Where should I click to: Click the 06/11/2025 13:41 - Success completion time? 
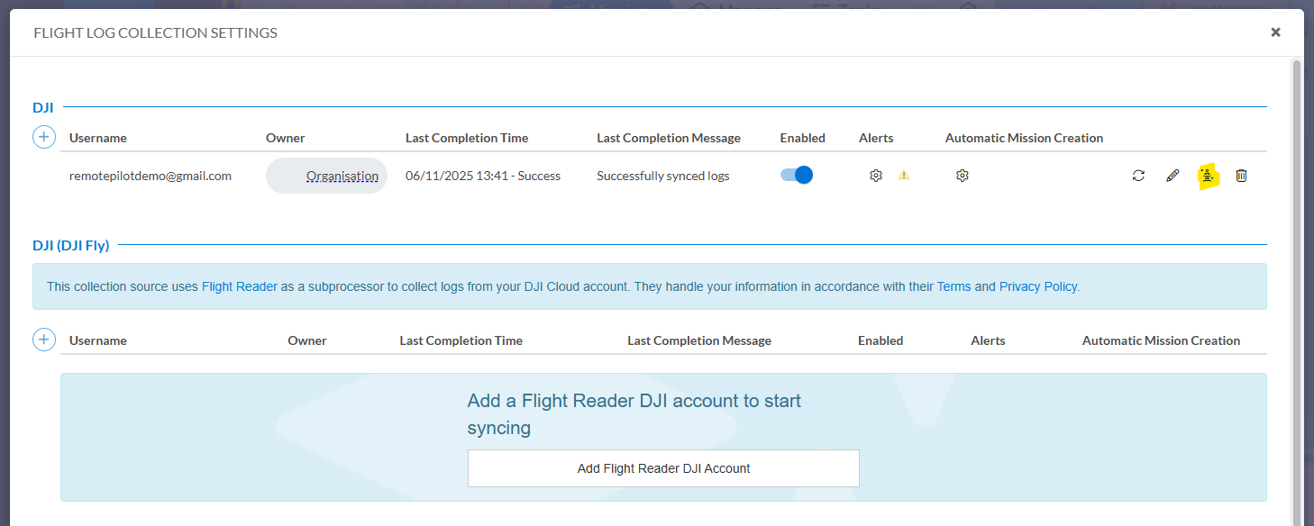tap(483, 176)
